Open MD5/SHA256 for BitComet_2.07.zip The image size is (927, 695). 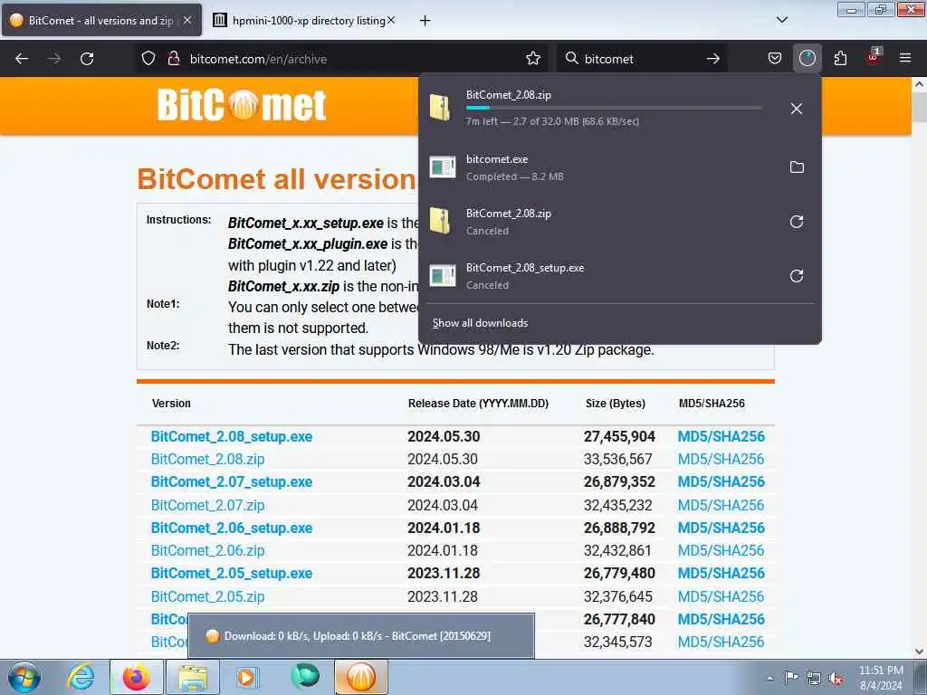pyautogui.click(x=721, y=505)
